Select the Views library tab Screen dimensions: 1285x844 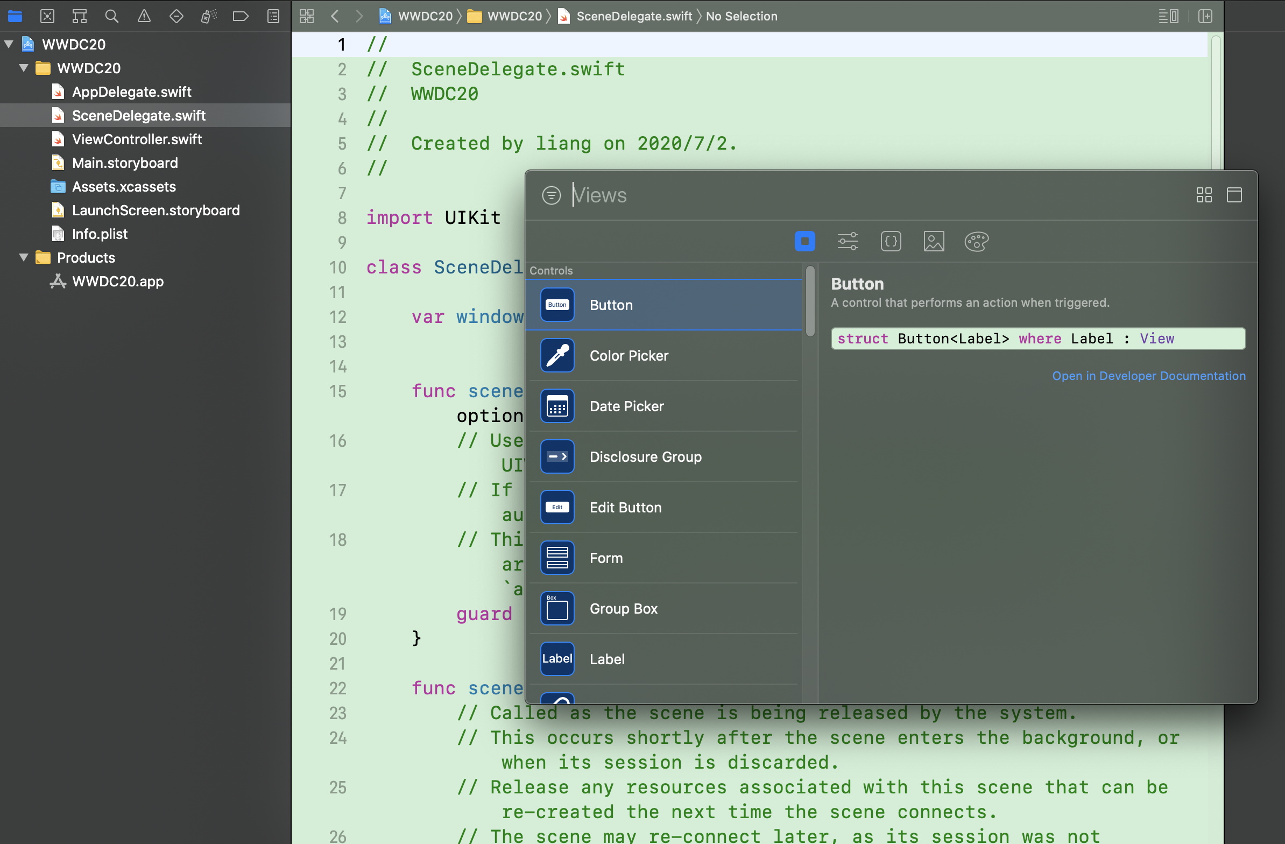[804, 241]
